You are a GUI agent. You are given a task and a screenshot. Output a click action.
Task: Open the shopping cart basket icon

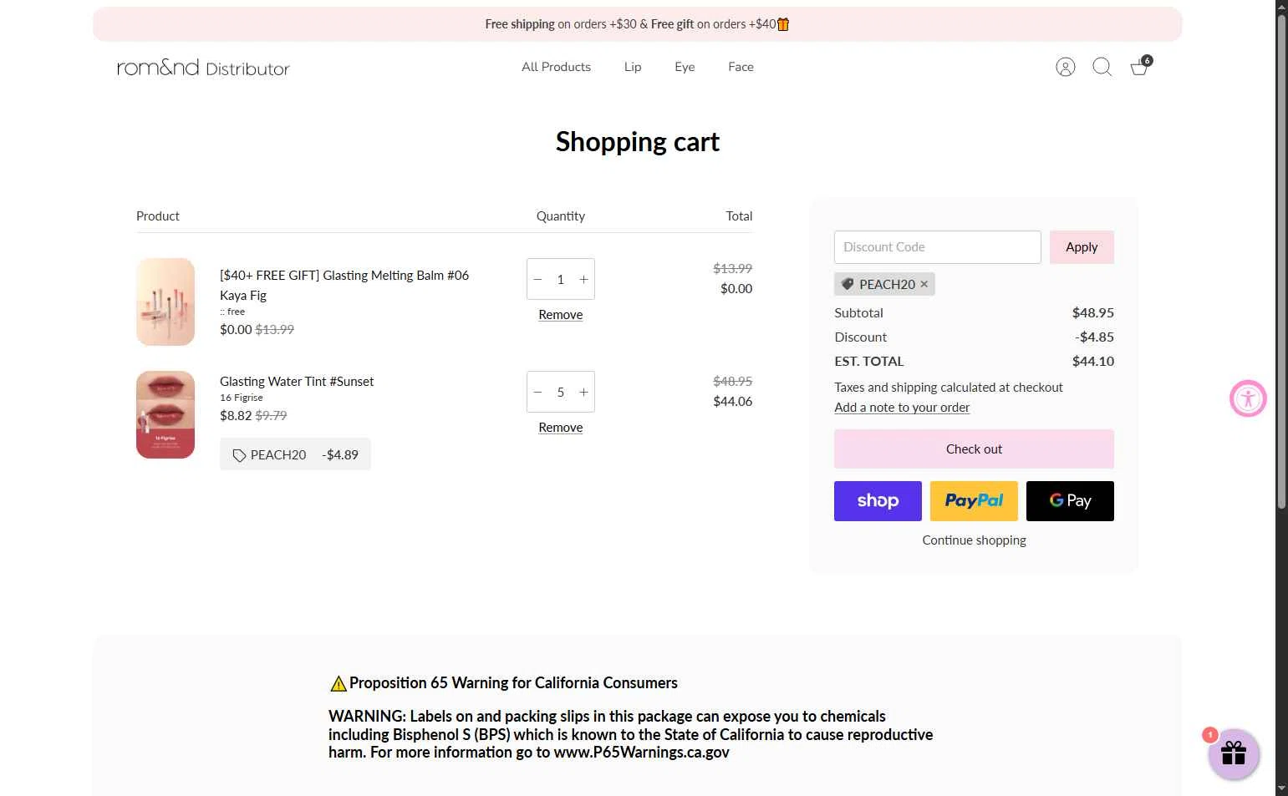pyautogui.click(x=1140, y=66)
